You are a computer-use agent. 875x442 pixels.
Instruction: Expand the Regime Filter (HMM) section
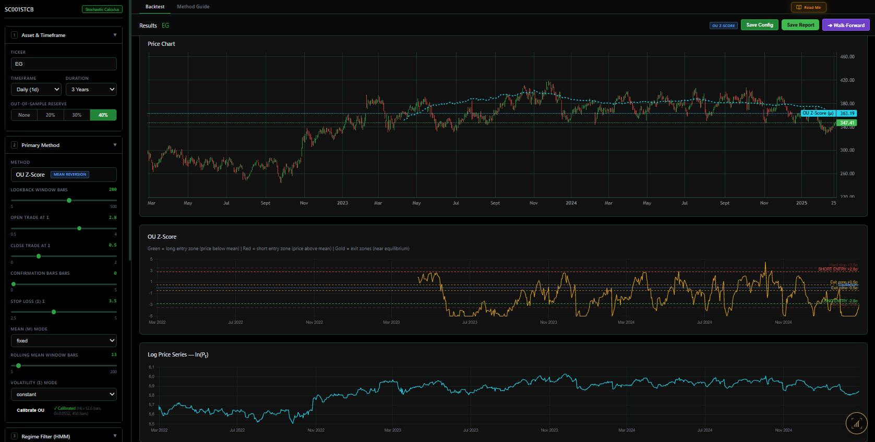[x=115, y=436]
